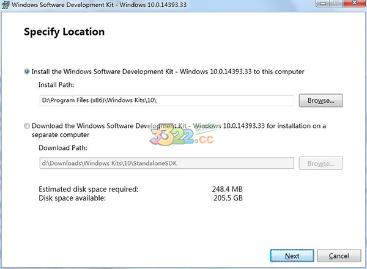Click the window title text
The width and height of the screenshot is (367, 269).
click(99, 4)
